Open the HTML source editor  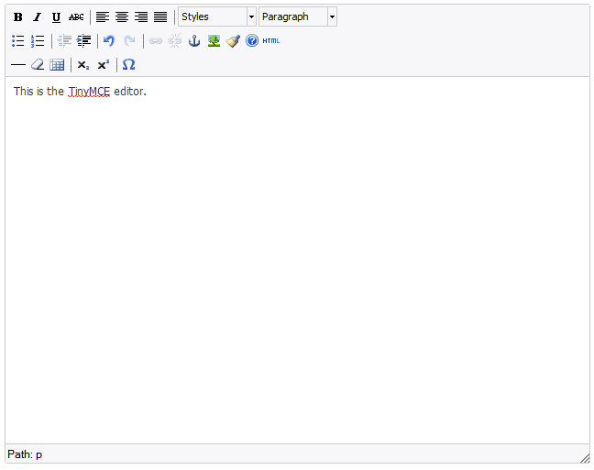coord(271,41)
